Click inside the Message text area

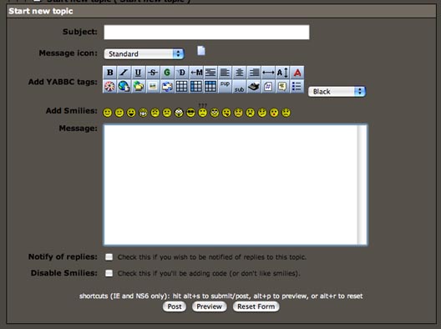(x=231, y=185)
